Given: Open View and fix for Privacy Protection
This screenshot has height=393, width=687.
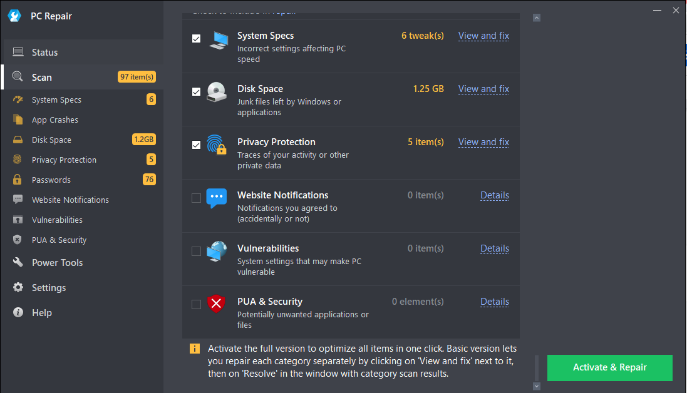Looking at the screenshot, I should (483, 142).
